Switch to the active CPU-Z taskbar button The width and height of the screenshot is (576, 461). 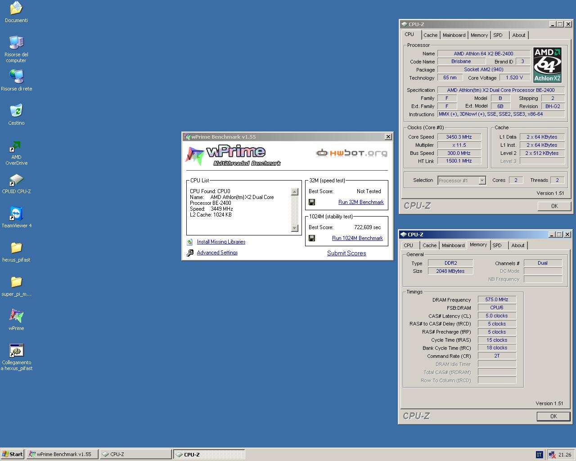[209, 454]
